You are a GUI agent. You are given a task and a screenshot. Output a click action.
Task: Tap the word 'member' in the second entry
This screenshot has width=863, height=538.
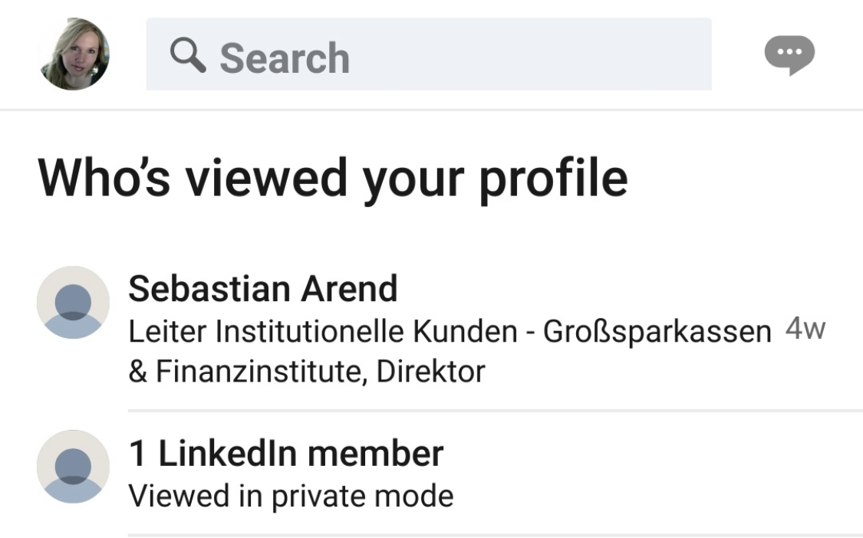[375, 453]
